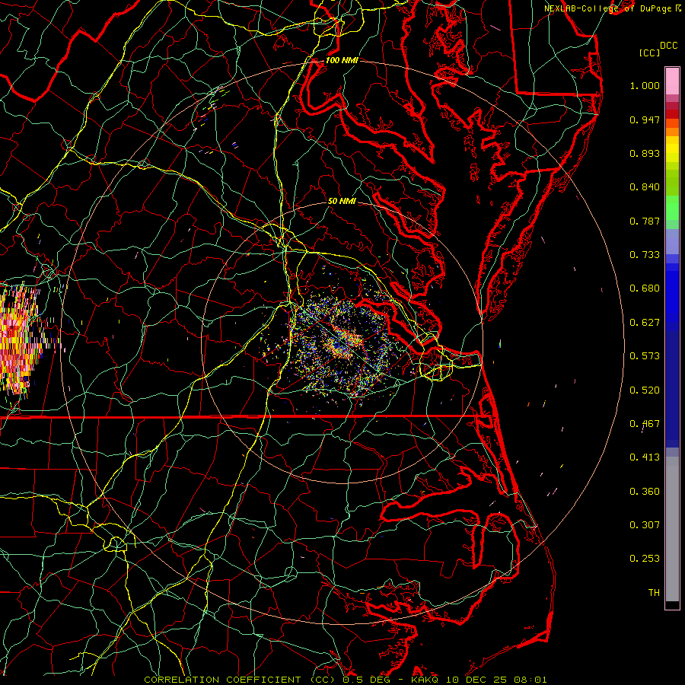The width and height of the screenshot is (685, 685).
Task: Select the 0.307 legend value
Action: 645,525
